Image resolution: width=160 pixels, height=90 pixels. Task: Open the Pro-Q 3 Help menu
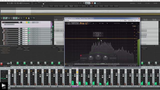[132, 23]
